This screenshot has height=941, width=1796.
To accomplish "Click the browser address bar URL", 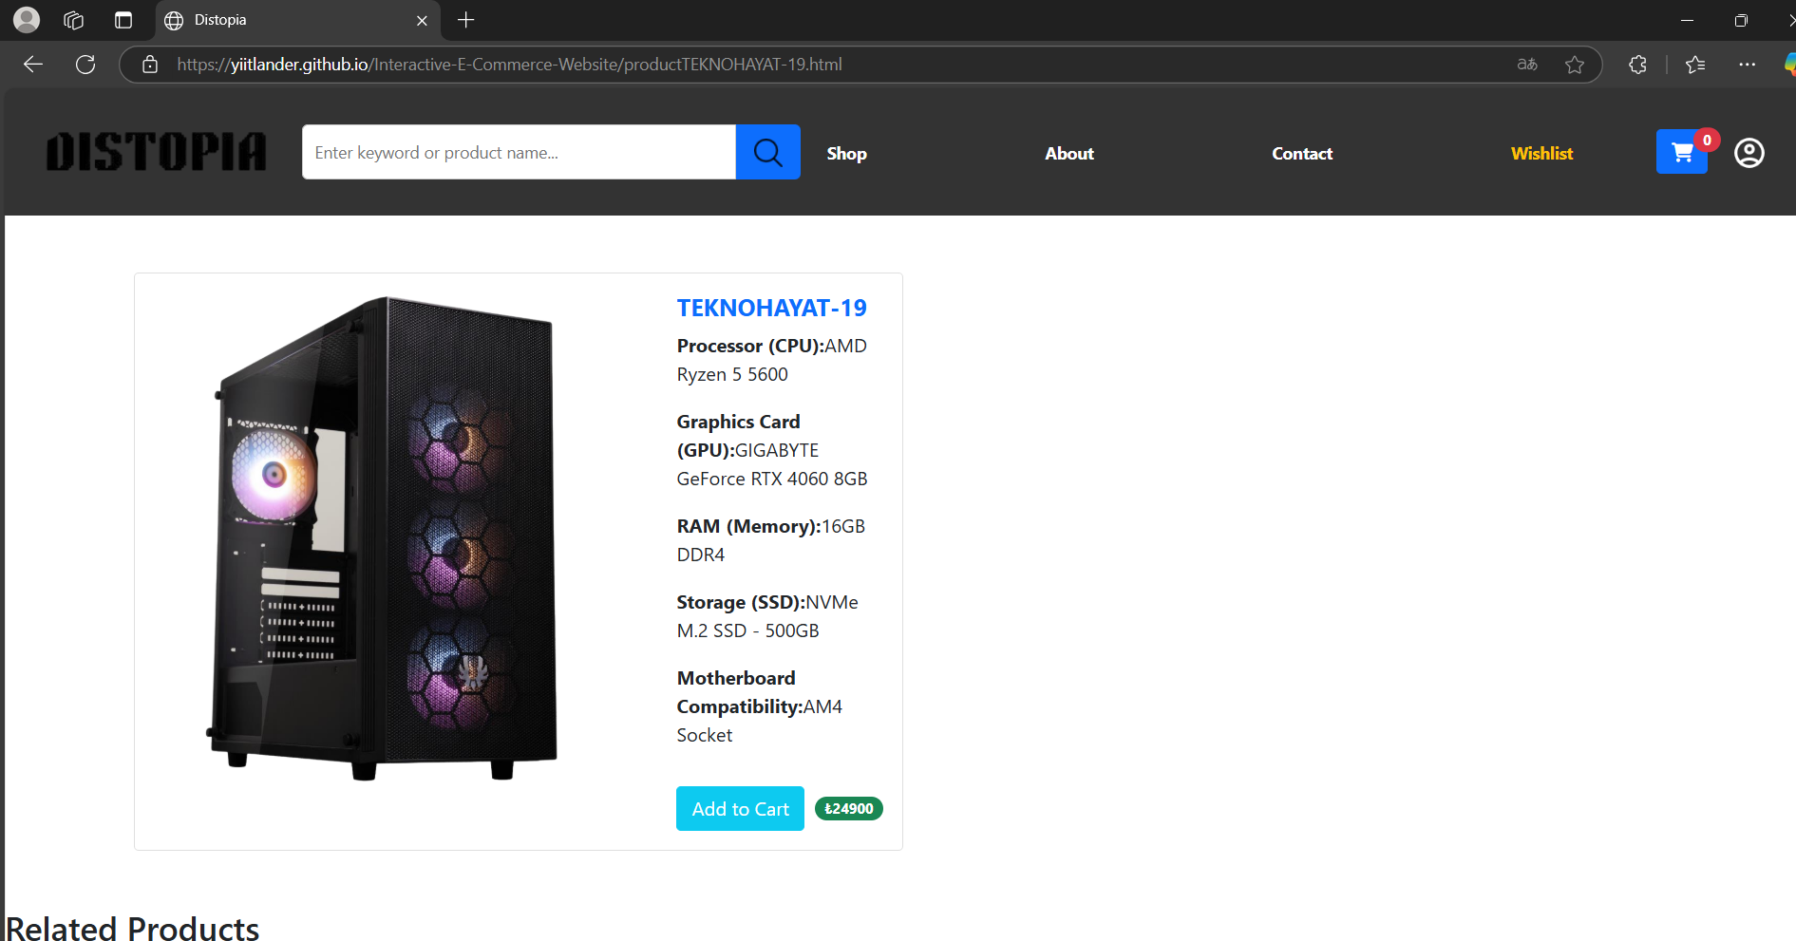I will click(x=509, y=64).
